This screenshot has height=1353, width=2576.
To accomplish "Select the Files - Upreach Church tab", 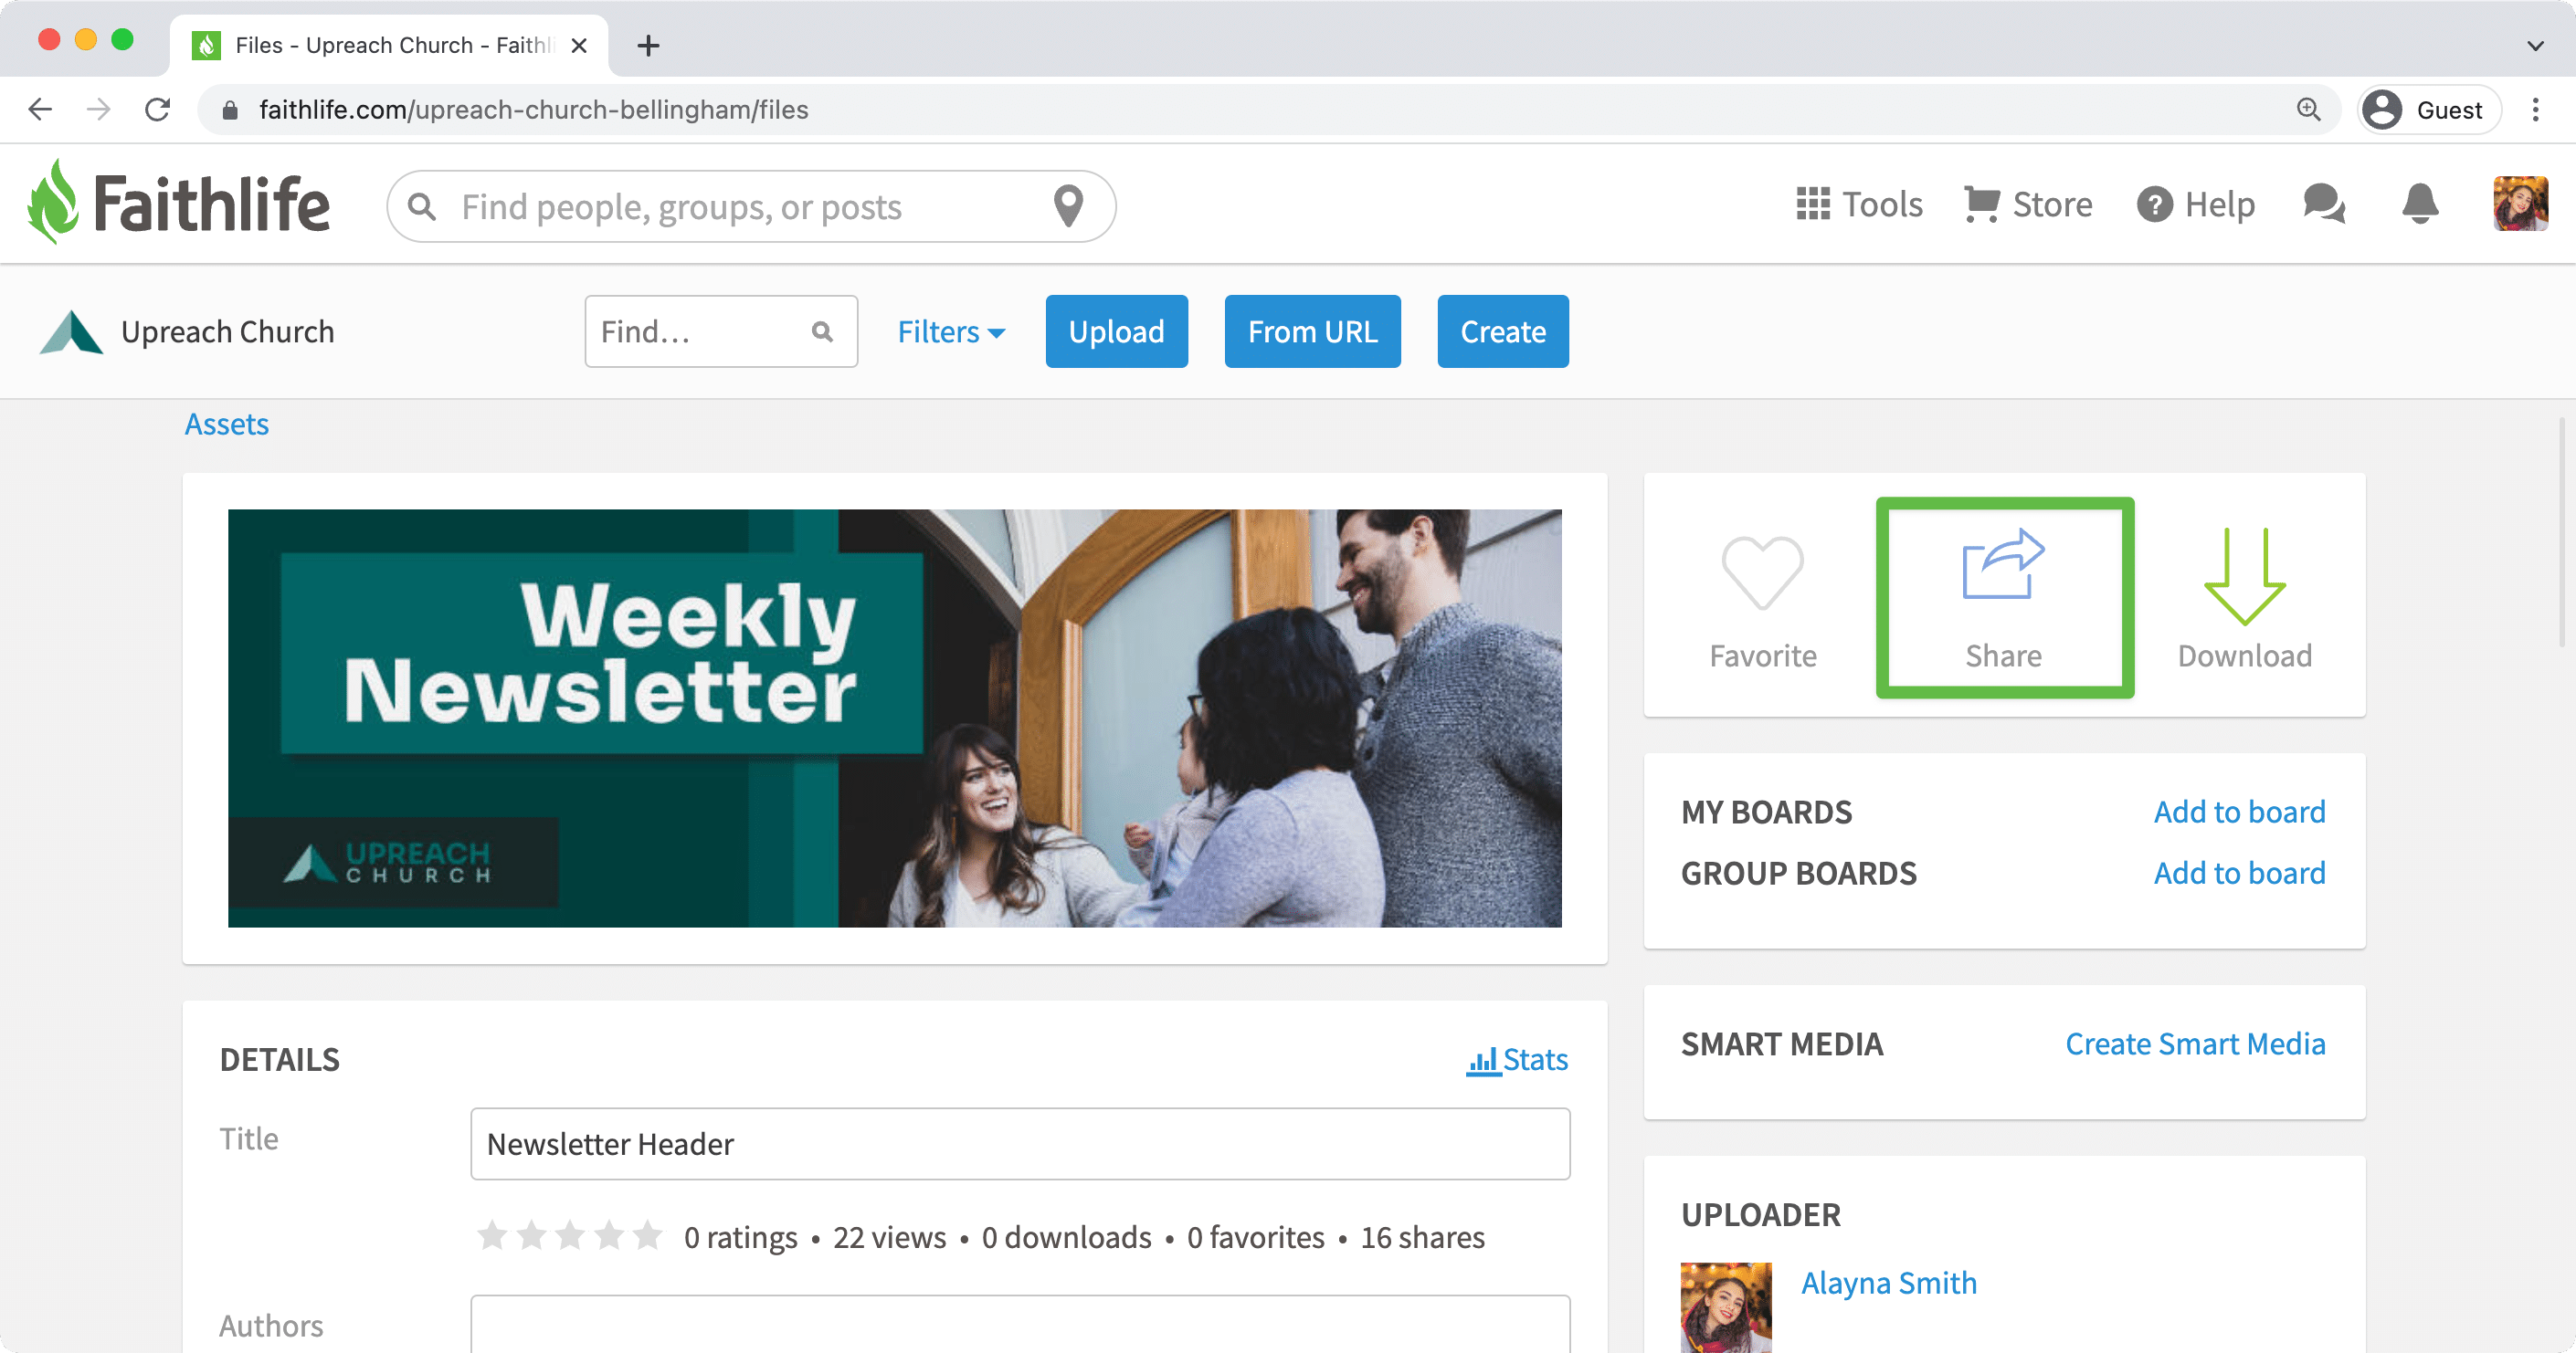I will pos(389,45).
